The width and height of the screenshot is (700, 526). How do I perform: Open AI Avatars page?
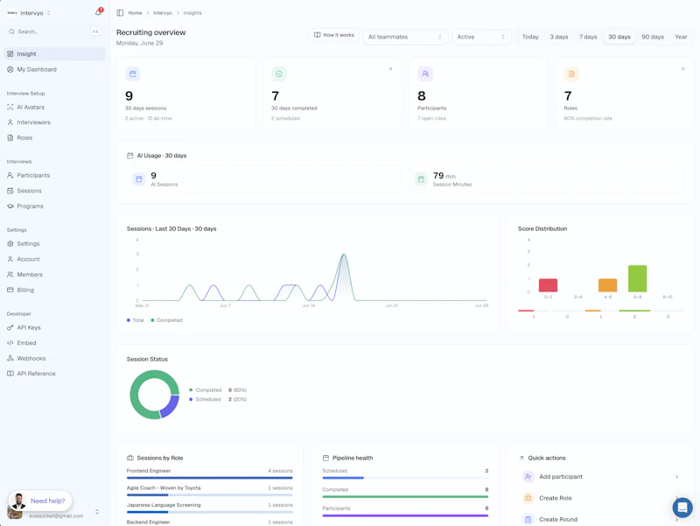click(x=31, y=107)
